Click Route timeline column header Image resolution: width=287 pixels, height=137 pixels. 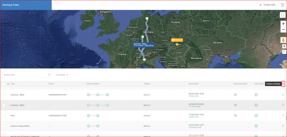(x=93, y=84)
